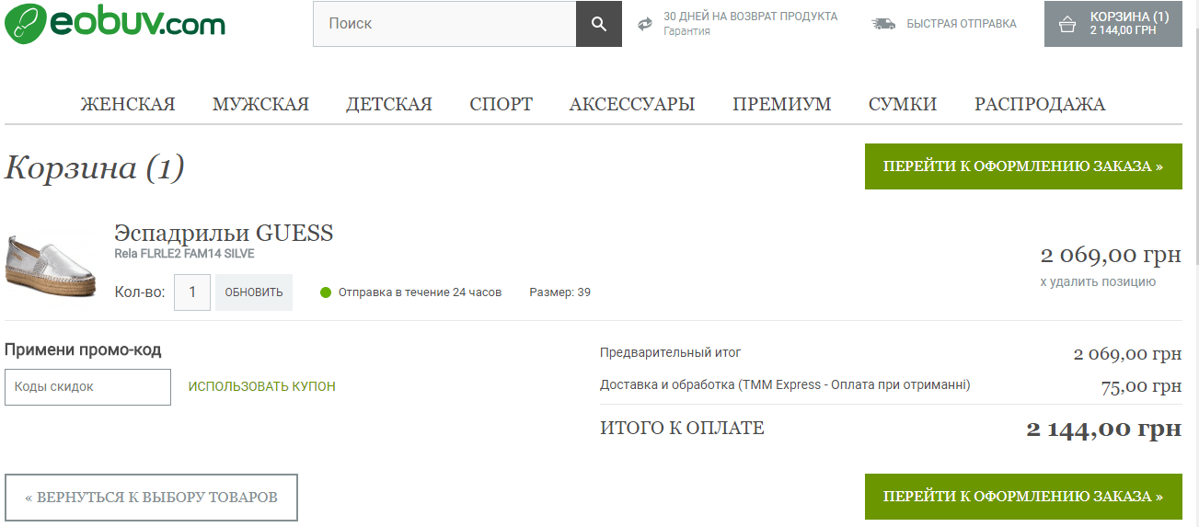This screenshot has width=1199, height=527.
Task: Open the cart basket icon
Action: tap(1067, 24)
